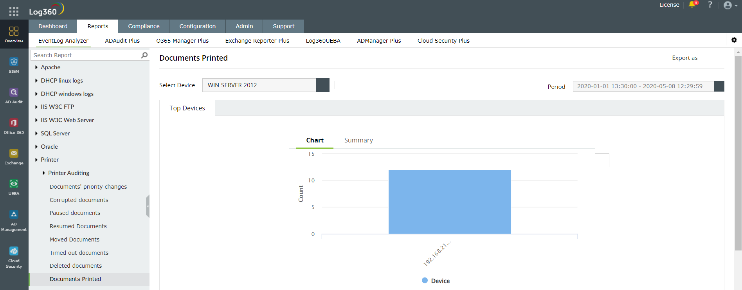Open the Moved Documents report

pyautogui.click(x=74, y=240)
